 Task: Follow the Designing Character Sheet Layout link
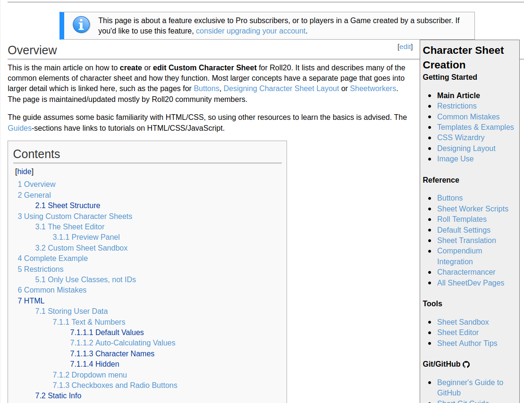click(x=281, y=89)
